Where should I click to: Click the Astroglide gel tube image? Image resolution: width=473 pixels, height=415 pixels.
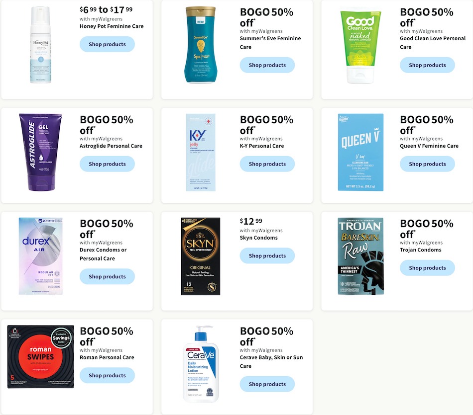point(41,152)
